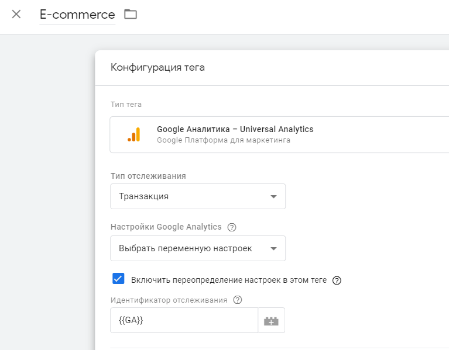Image resolution: width=449 pixels, height=350 pixels.
Task: Click the arrow in the Выбрать переменную настроек selector
Action: pyautogui.click(x=273, y=249)
